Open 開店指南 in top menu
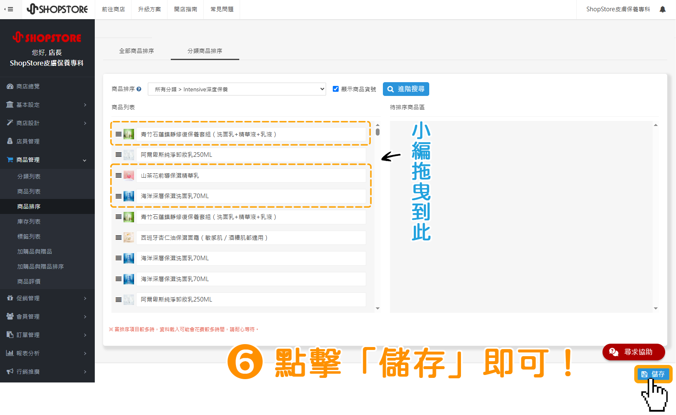Screen dimensions: 676x415 (x=186, y=9)
